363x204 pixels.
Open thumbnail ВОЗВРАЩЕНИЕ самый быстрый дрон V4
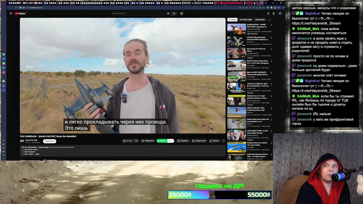point(237,29)
